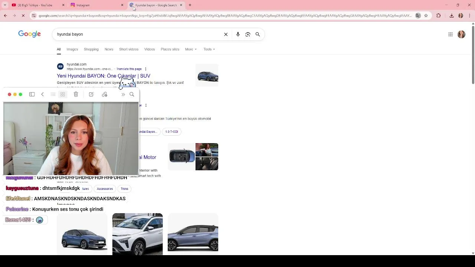Expand the Tools dropdown
The width and height of the screenshot is (475, 267).
(209, 49)
